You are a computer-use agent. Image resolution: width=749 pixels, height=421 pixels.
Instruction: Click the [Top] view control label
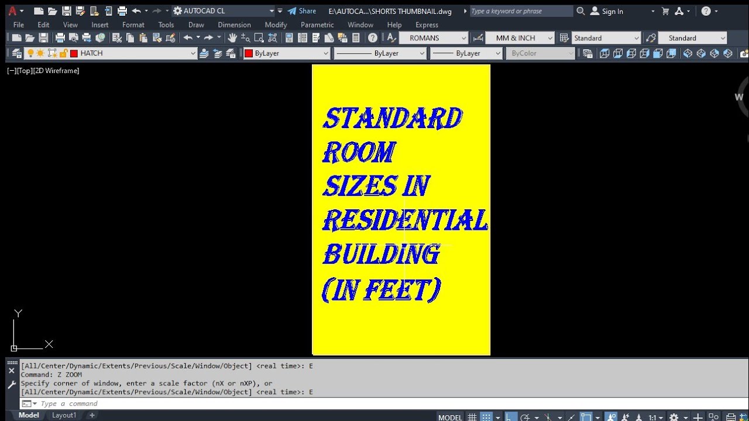tap(25, 71)
